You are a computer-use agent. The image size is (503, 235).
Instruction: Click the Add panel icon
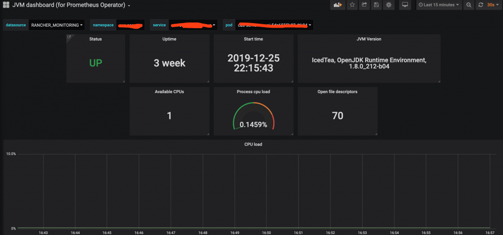pos(338,5)
